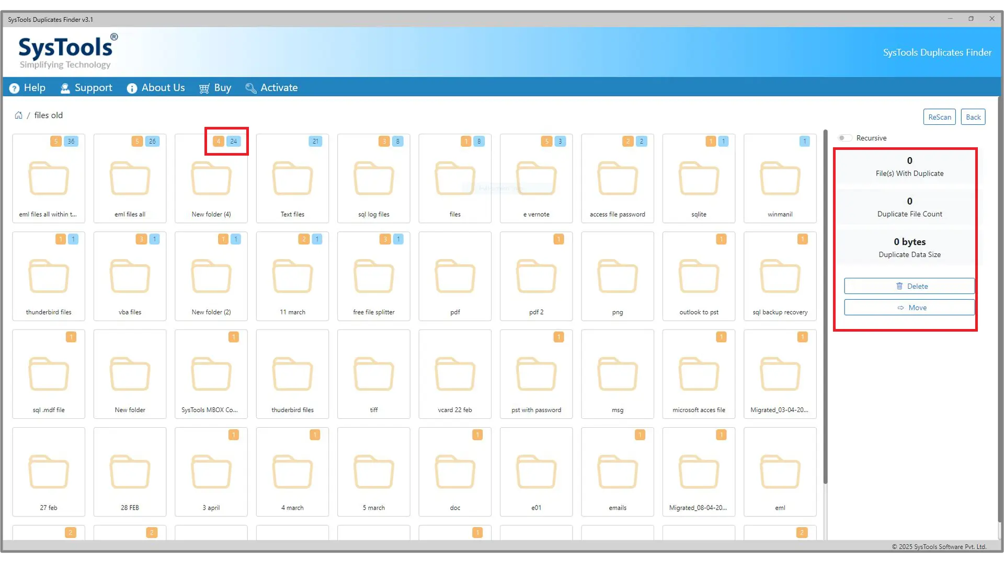1004x564 pixels.
Task: Select the 'thuderbird files' folder
Action: [292, 374]
